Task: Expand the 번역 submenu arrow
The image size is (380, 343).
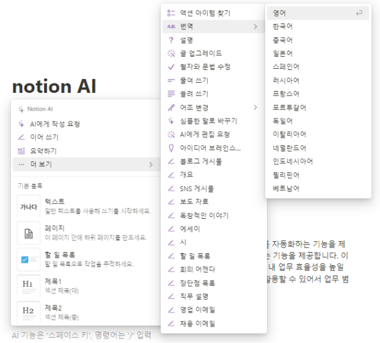Action: pos(256,27)
